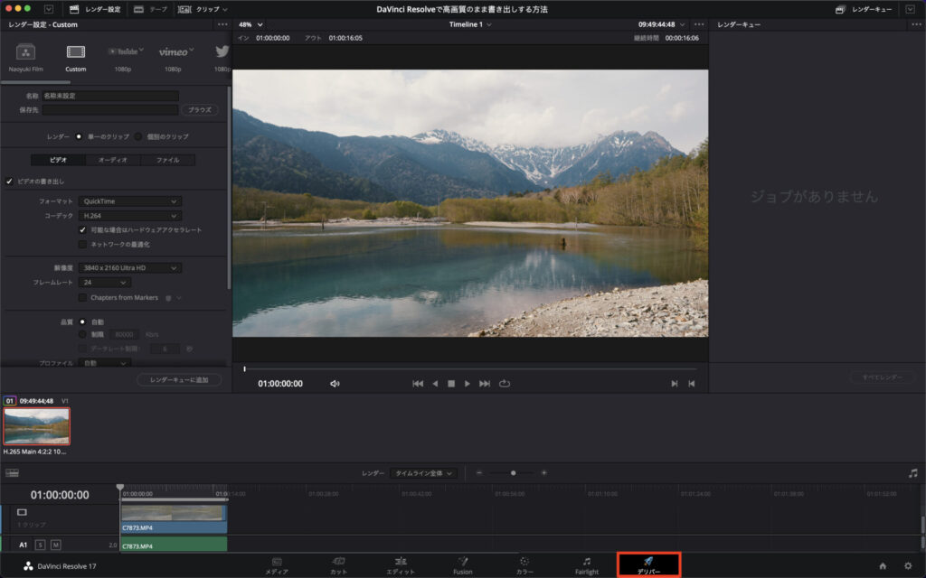Open the フレームレート dropdown showing 24
Image resolution: width=926 pixels, height=578 pixels.
pos(105,283)
